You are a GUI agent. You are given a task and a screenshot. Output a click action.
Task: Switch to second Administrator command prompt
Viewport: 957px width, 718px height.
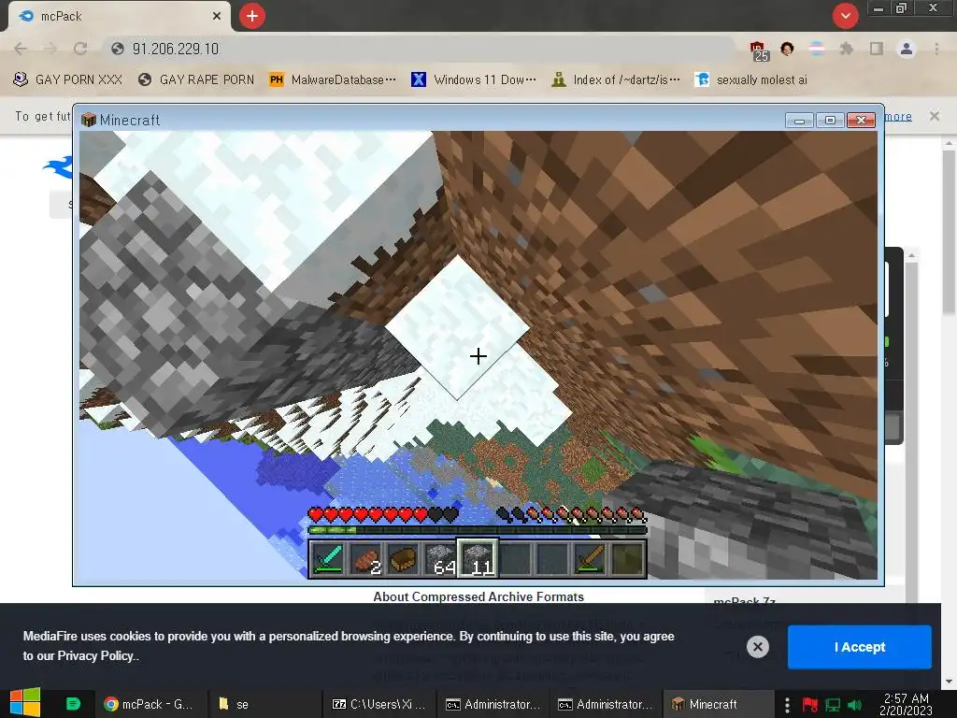tap(606, 704)
